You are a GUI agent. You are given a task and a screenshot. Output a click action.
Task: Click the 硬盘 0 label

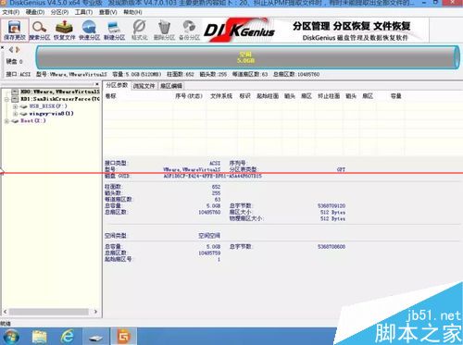(x=14, y=61)
